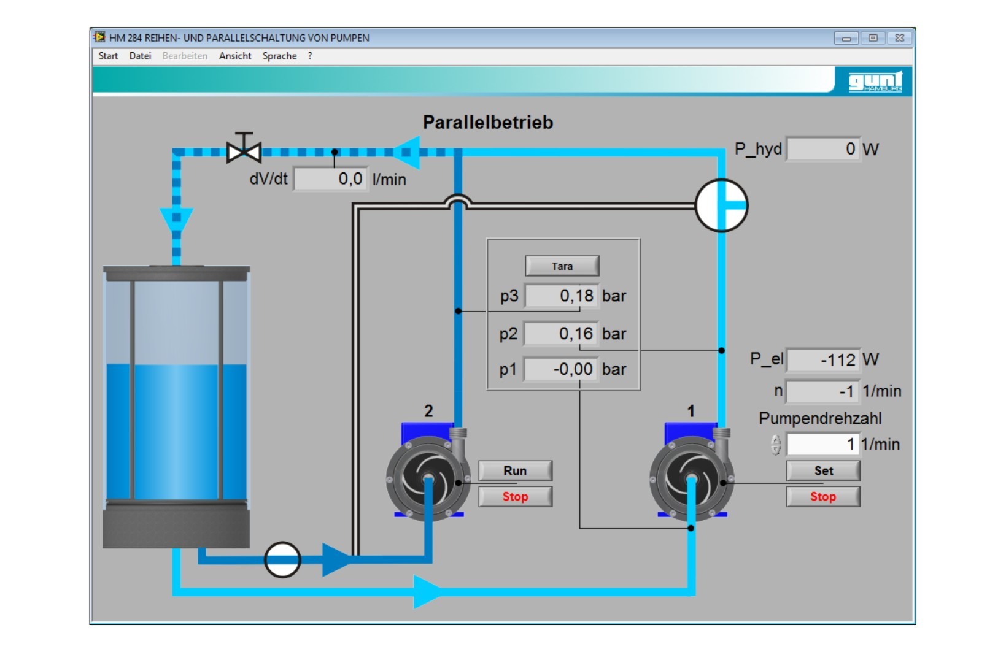The image size is (1006, 652).
Task: Maximize the HM 284 window
Action: click(873, 38)
